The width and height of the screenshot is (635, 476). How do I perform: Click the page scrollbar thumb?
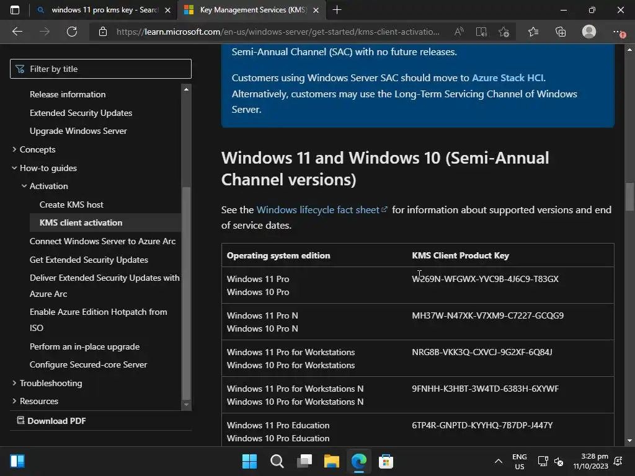(629, 196)
